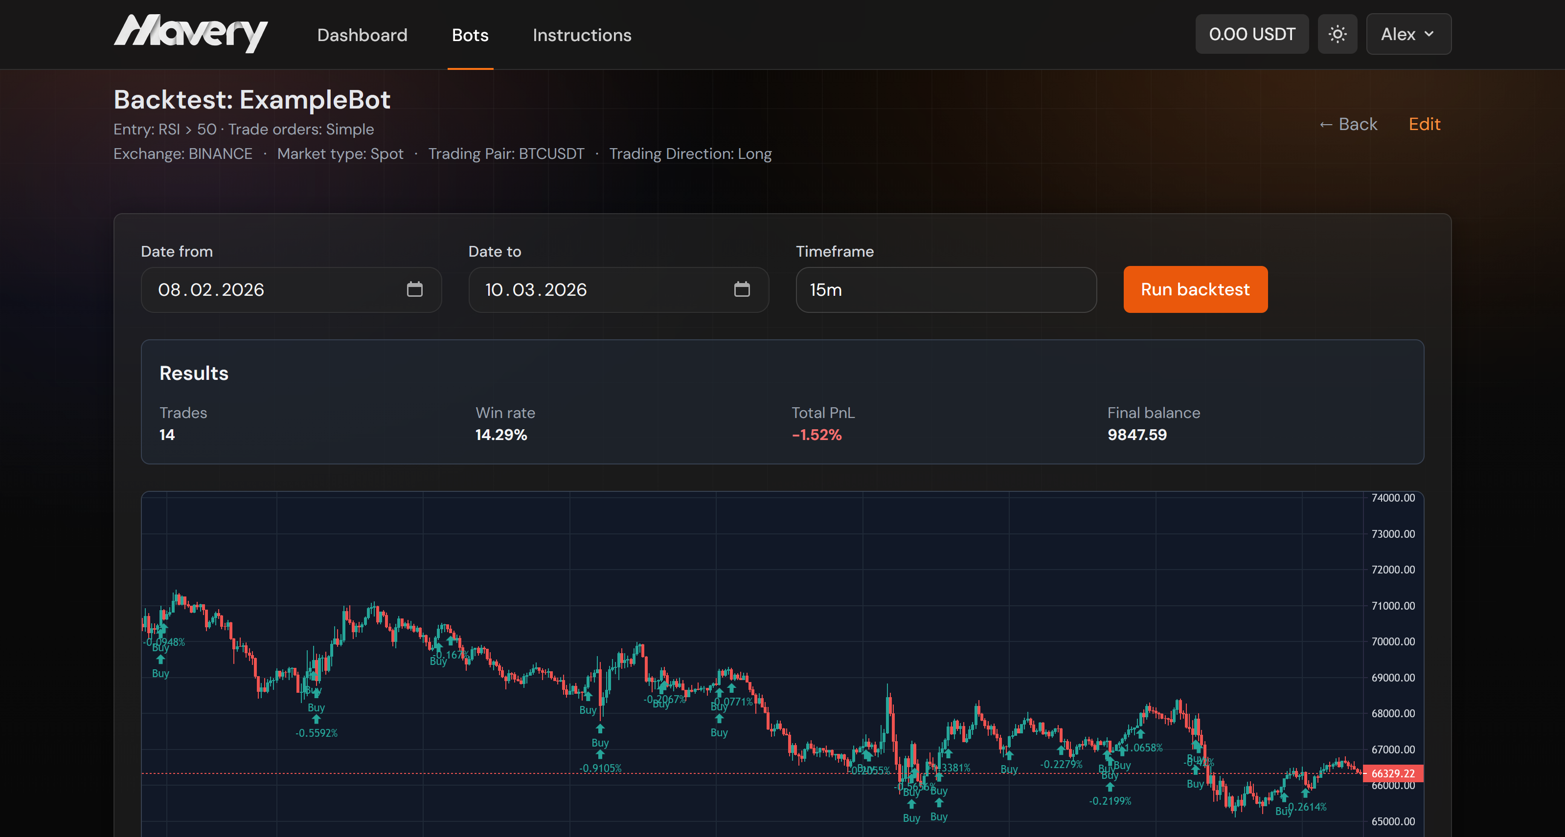
Task: Click the 70000.00 price axis label
Action: pos(1392,641)
